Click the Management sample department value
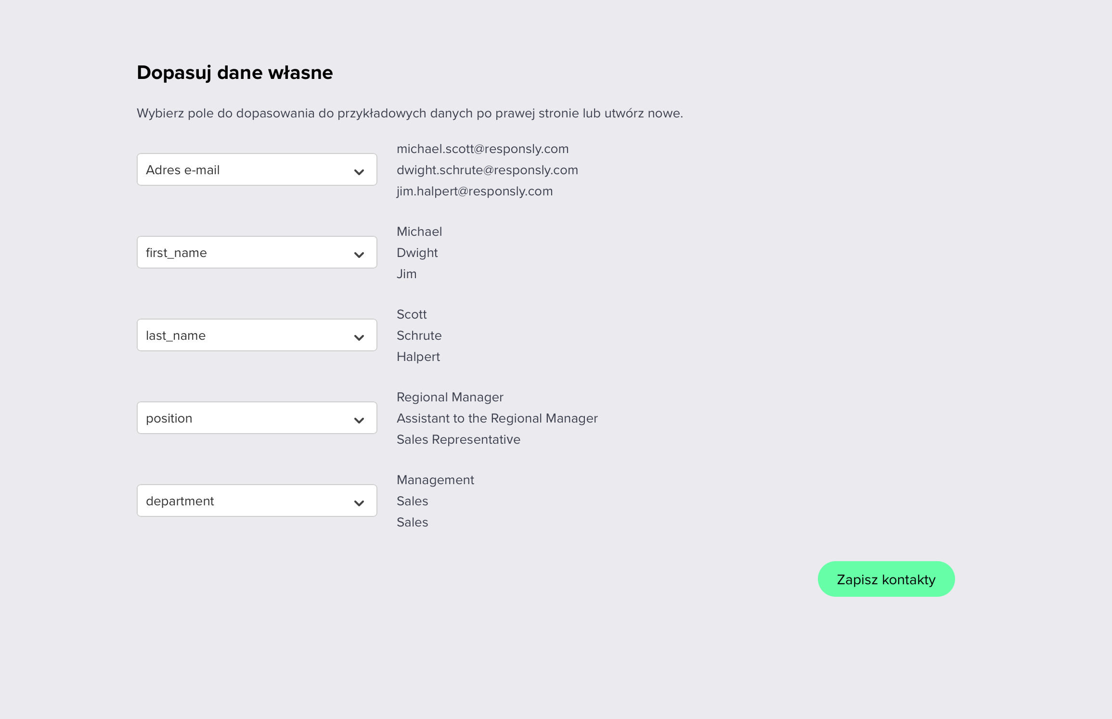This screenshot has height=719, width=1112. click(x=435, y=480)
